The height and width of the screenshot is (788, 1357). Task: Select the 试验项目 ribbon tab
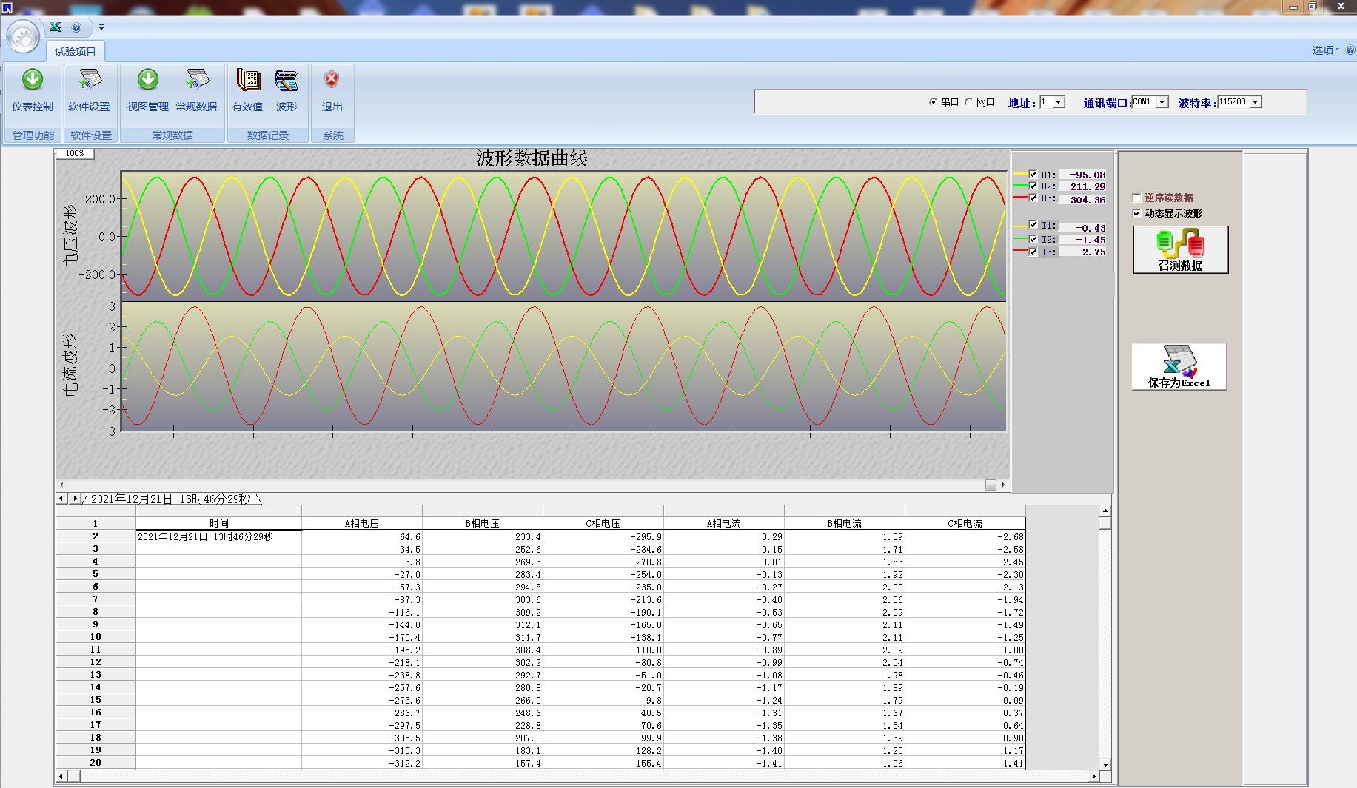pyautogui.click(x=76, y=52)
